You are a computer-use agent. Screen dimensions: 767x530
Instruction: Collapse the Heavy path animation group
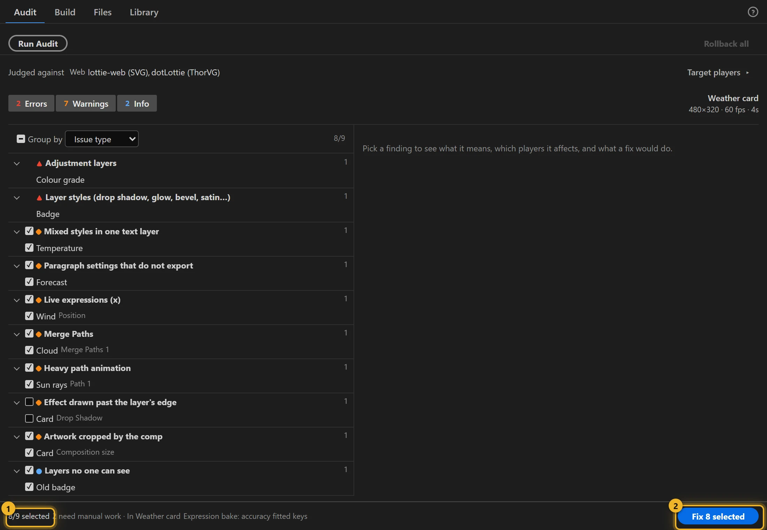17,369
